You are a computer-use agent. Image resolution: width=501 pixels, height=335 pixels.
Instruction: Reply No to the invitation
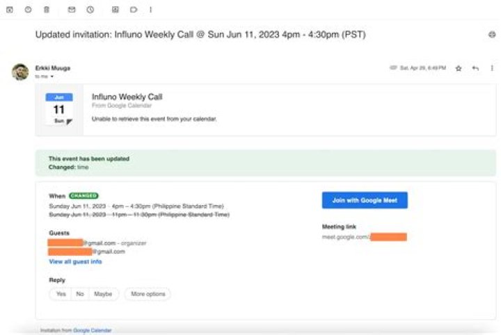[80, 294]
